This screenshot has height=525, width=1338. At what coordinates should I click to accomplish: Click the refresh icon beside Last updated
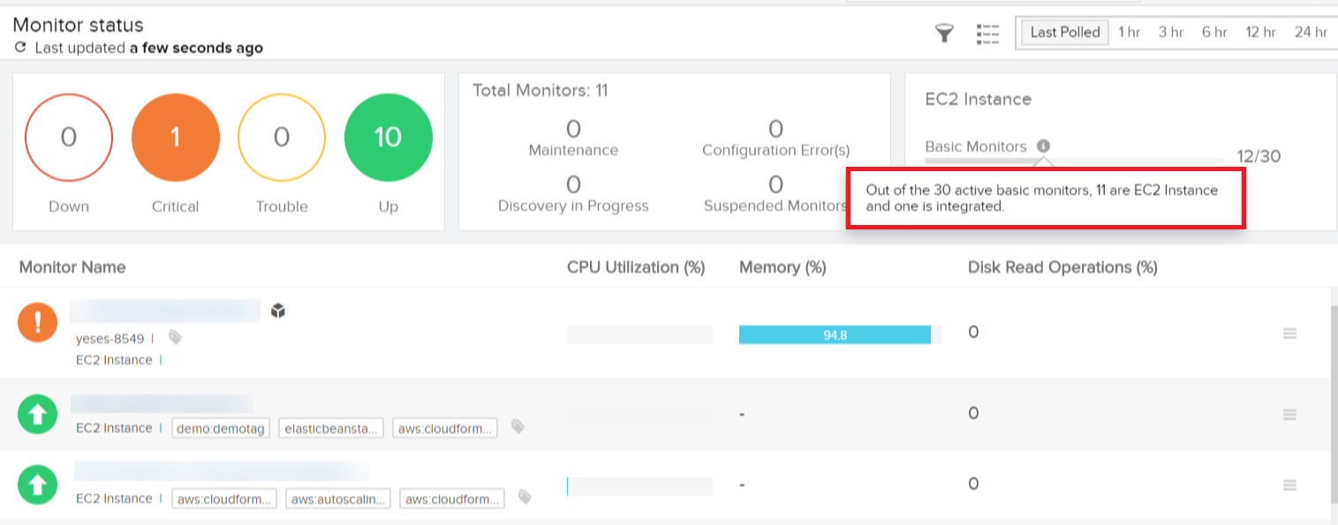[x=20, y=49]
